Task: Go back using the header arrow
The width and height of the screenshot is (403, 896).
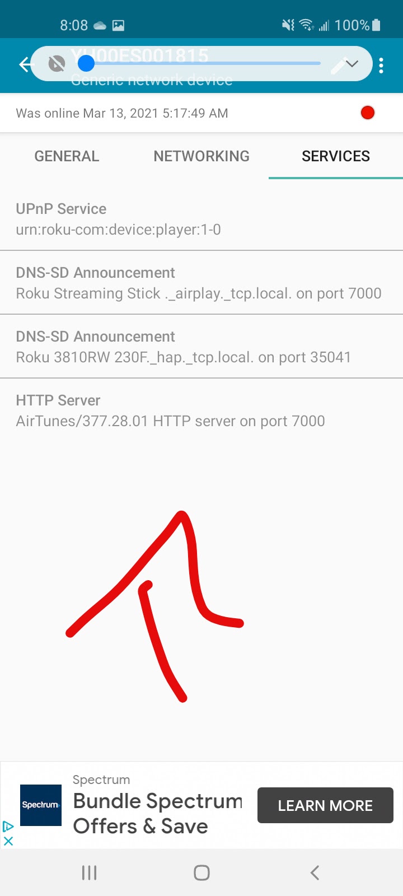Action: [25, 64]
